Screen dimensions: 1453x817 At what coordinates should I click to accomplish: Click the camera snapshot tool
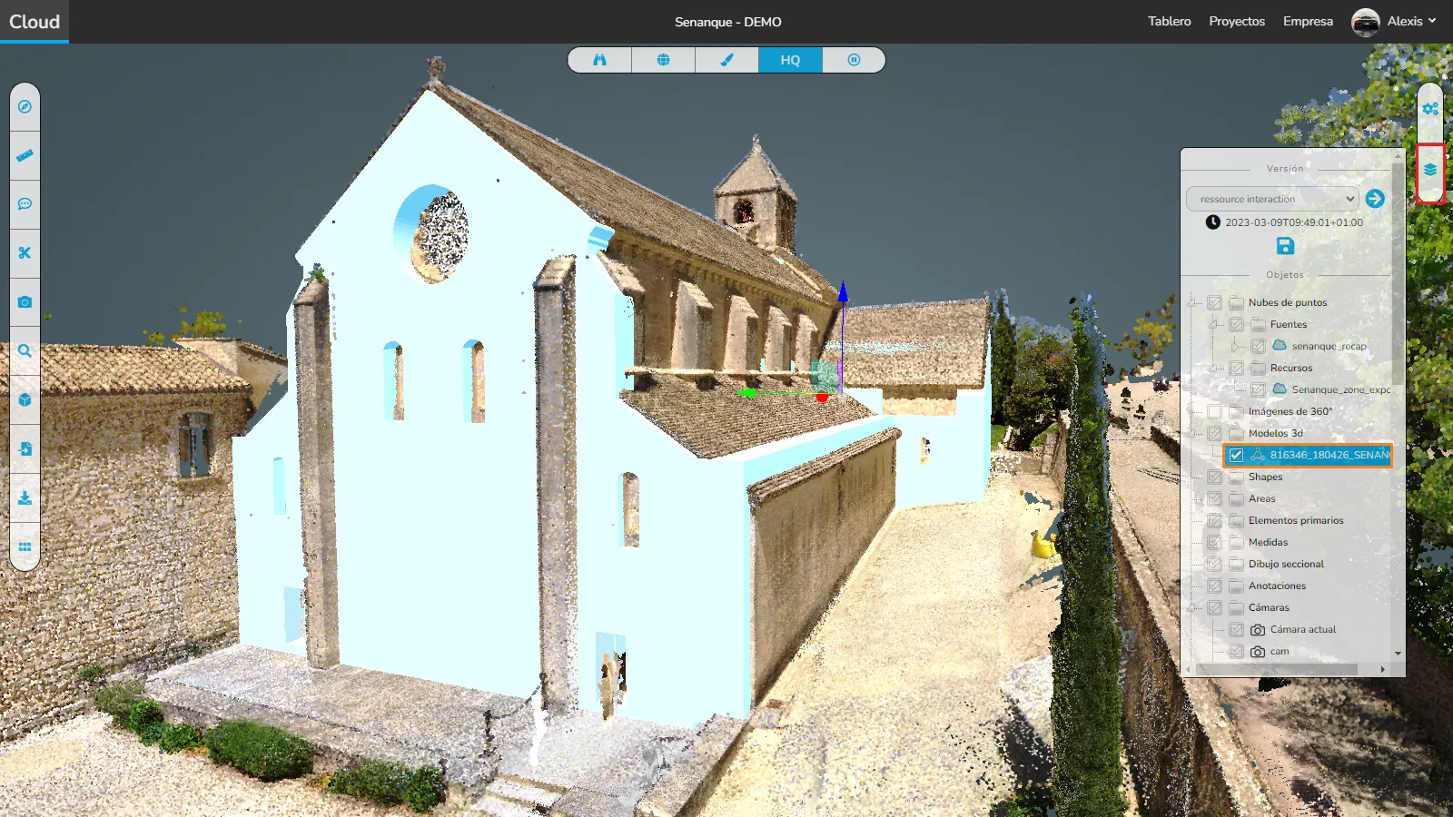[x=25, y=302]
